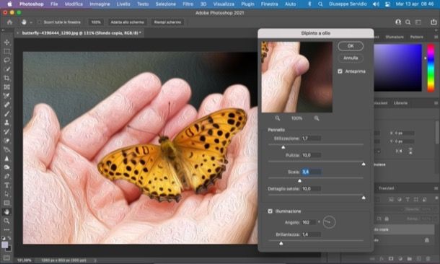Click the Home icon in options bar
440x264 pixels.
pyautogui.click(x=9, y=22)
